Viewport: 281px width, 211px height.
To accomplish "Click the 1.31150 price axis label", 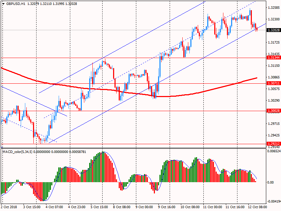I will point(274,66).
